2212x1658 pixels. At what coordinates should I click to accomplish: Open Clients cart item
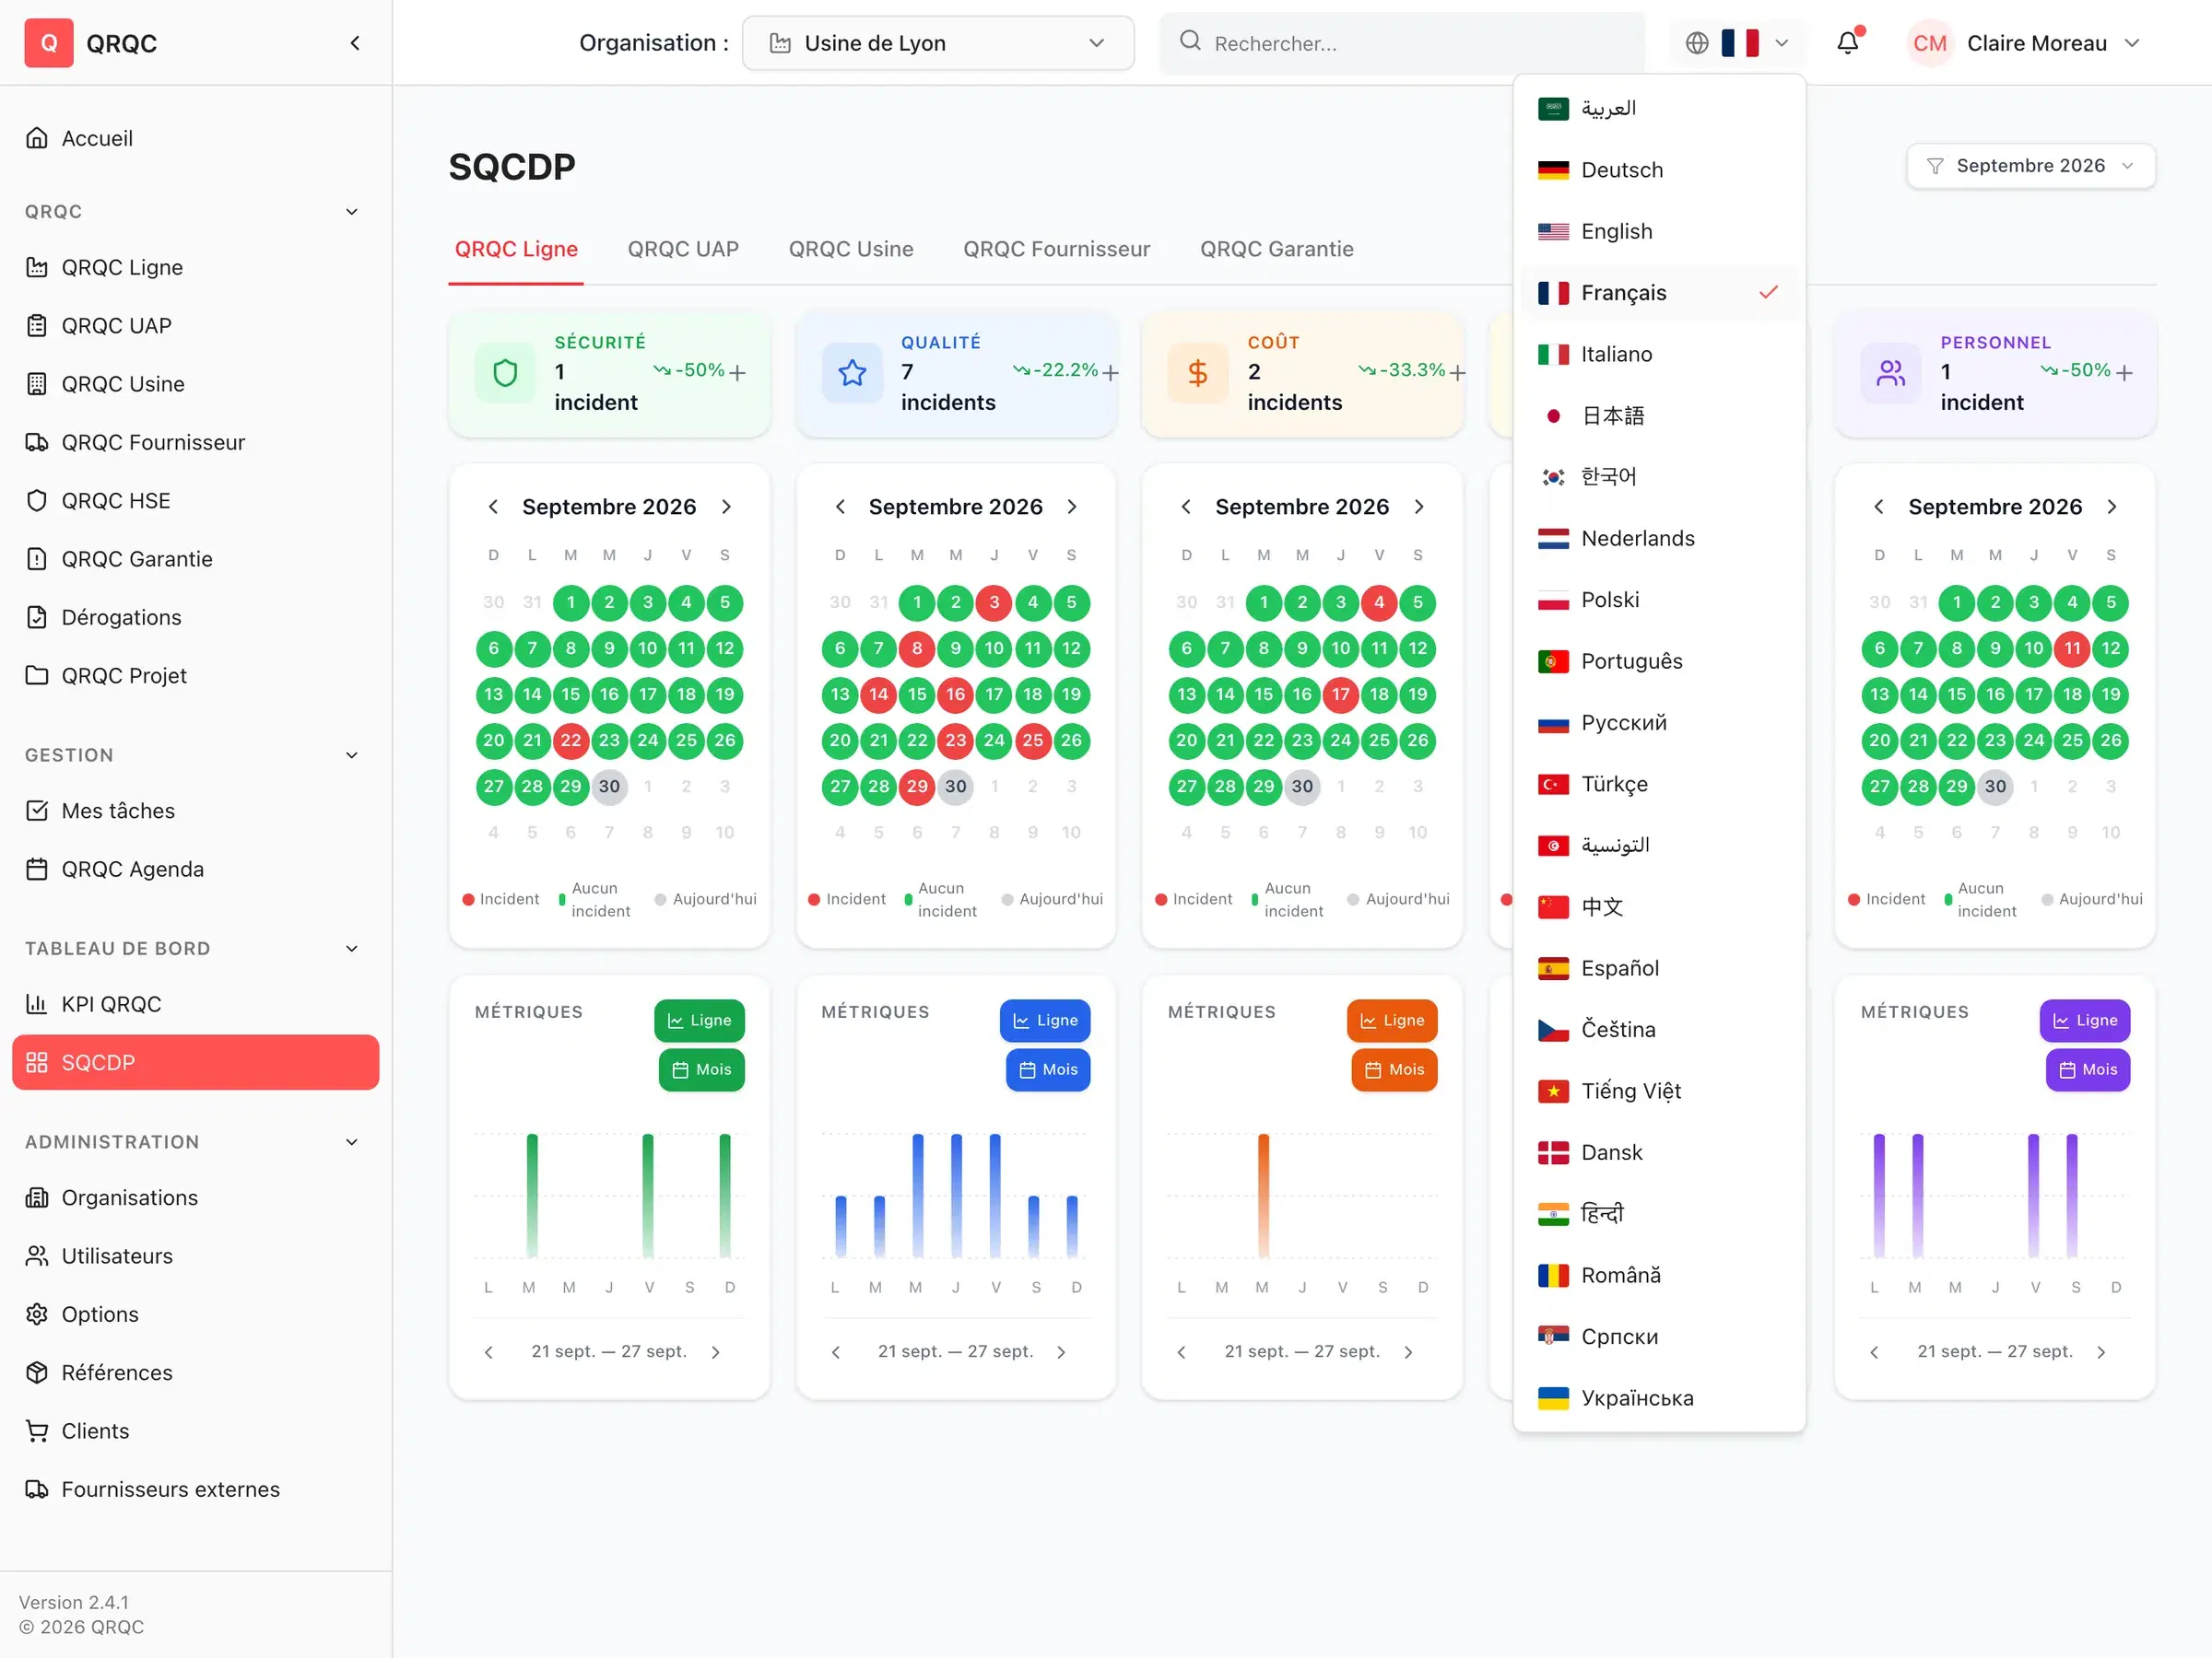[x=196, y=1431]
